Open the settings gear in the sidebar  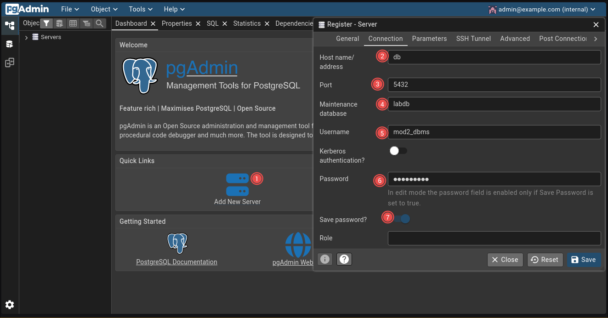9,305
